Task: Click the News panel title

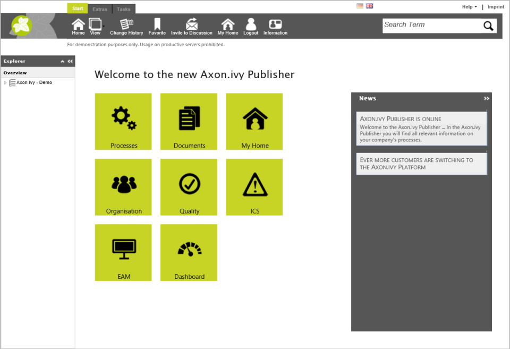Action: pos(368,98)
